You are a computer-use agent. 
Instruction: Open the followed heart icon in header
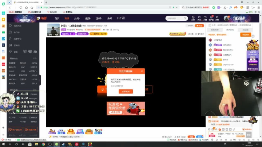199,18
